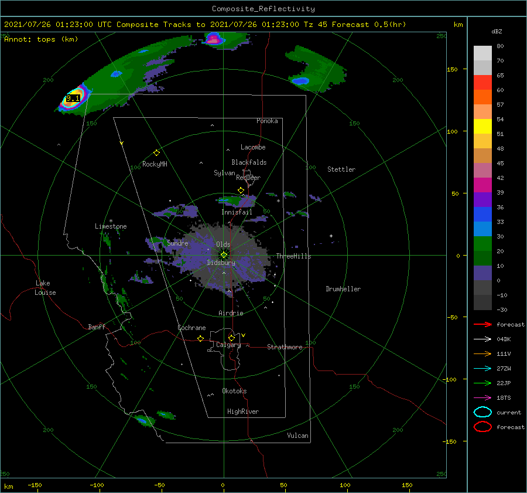Screen dimensions: 527x493
Task: Click the Drumheller town label
Action: [x=343, y=289]
